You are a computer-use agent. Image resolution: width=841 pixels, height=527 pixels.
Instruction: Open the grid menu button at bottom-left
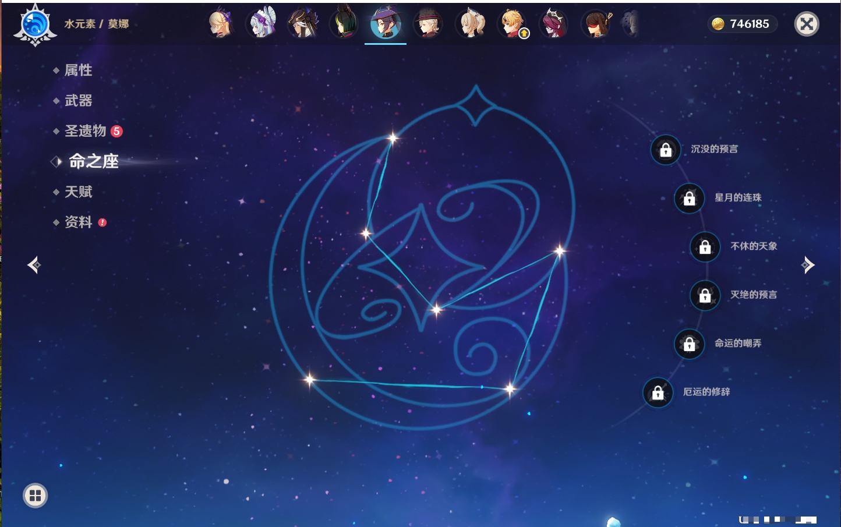coord(35,496)
